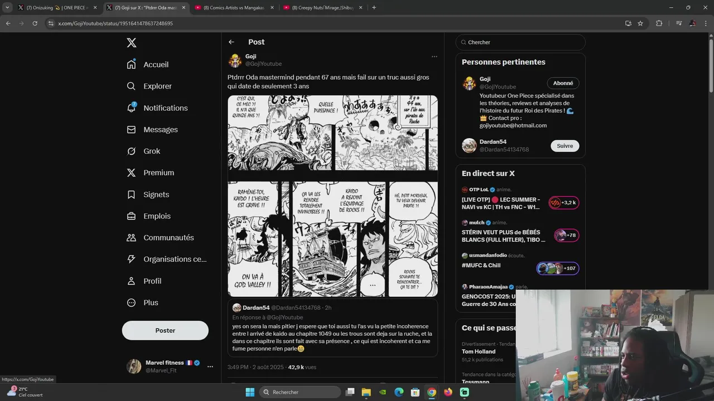Open Goji profile in Personnes pertinentes
The width and height of the screenshot is (714, 401).
tap(485, 79)
